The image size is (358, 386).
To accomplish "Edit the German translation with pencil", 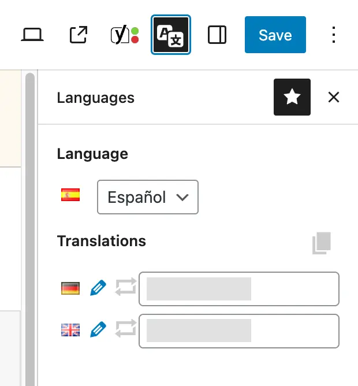I will pos(98,288).
